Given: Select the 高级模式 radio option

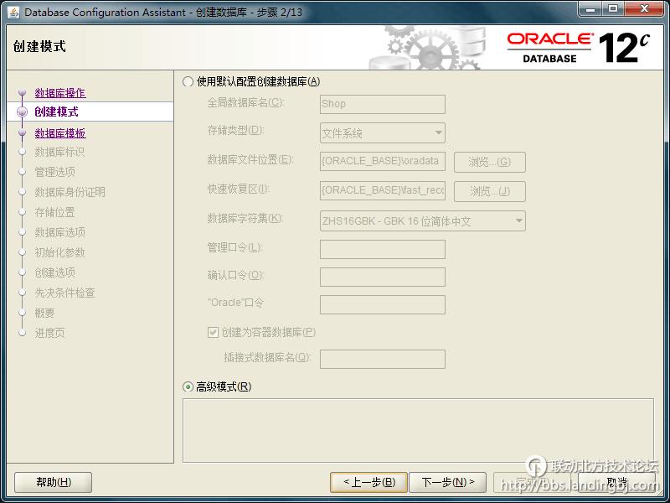Looking at the screenshot, I should tap(188, 386).
